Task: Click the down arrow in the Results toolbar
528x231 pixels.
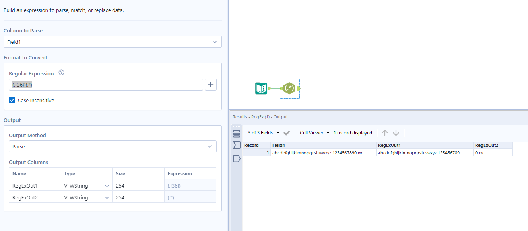Action: tap(396, 132)
